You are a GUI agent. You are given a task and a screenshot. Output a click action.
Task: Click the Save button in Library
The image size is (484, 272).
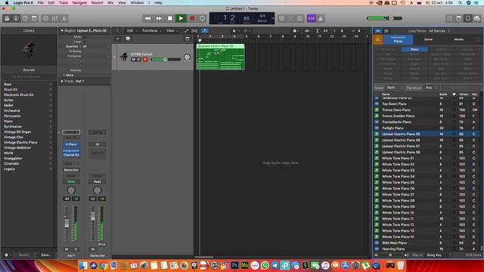(46, 255)
